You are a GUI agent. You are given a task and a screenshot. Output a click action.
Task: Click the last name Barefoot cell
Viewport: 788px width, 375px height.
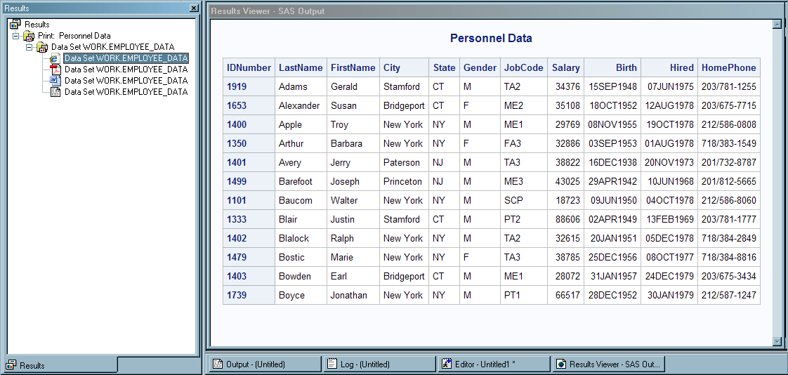[x=301, y=181]
